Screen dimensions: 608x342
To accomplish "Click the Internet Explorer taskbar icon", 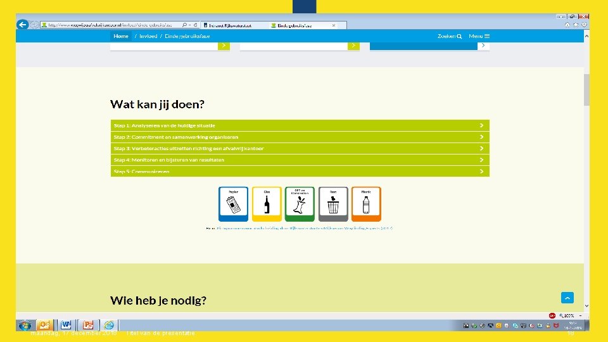I will click(x=110, y=324).
